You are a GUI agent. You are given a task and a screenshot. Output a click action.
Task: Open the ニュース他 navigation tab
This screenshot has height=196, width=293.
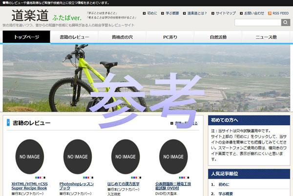click(x=266, y=37)
